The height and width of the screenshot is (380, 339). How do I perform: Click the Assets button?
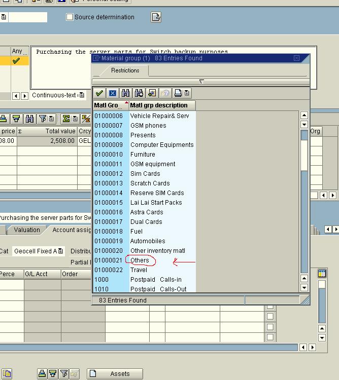coord(115,374)
